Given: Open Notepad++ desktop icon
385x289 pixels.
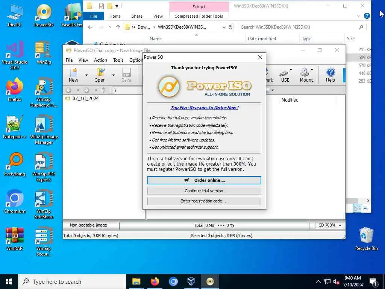Looking at the screenshot, I should pyautogui.click(x=15, y=127).
